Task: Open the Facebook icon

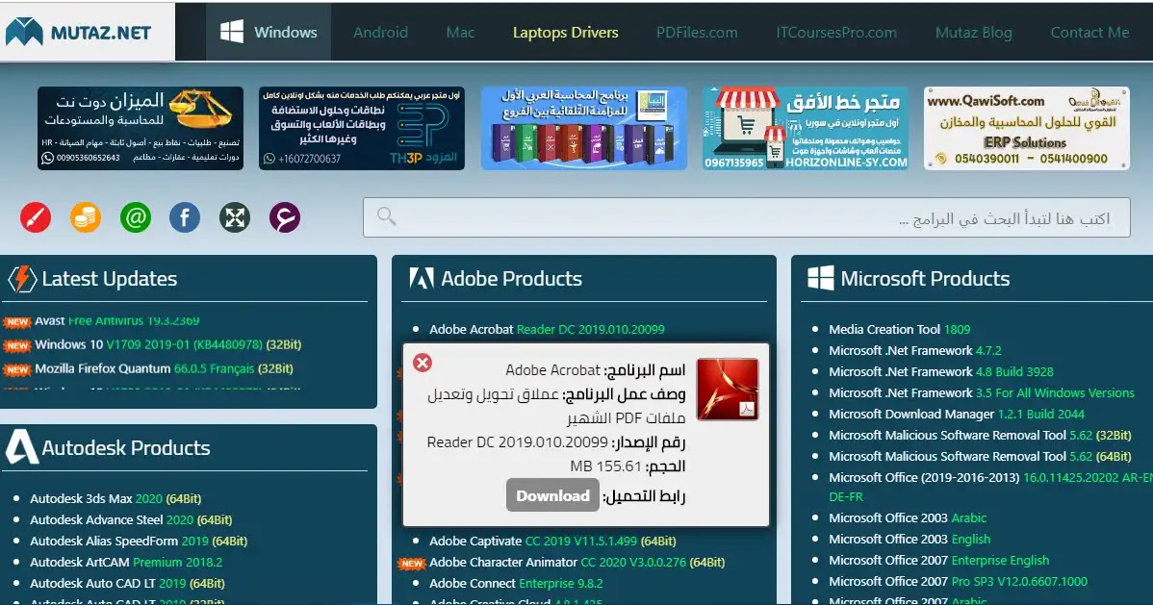Action: [185, 217]
